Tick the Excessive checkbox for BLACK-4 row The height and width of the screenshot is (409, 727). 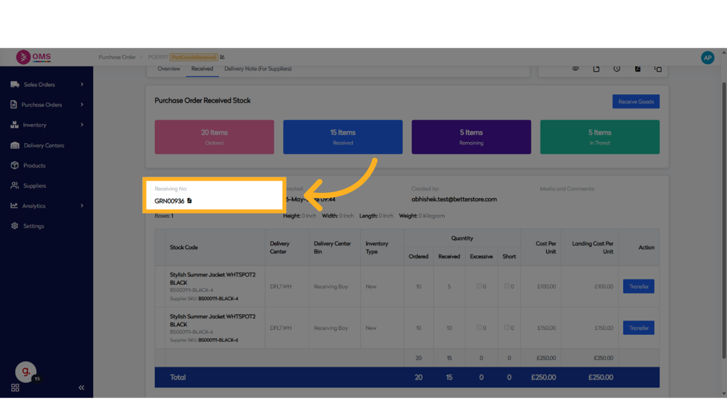pos(479,286)
